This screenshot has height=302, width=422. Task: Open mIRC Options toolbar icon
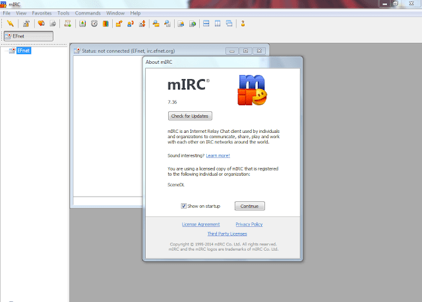[x=26, y=24]
